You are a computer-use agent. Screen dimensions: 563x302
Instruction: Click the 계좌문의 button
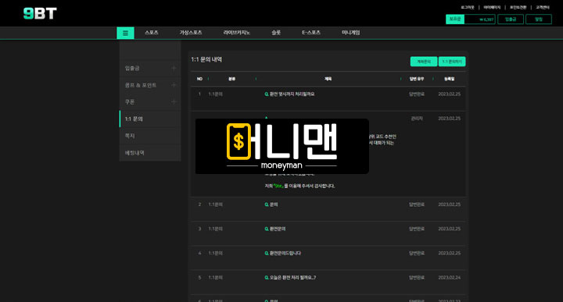coord(424,62)
